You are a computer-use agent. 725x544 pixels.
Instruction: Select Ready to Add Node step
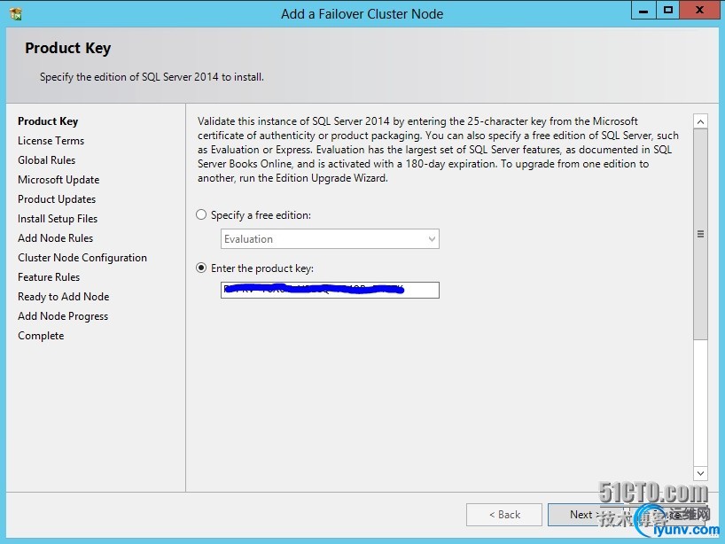(x=64, y=296)
